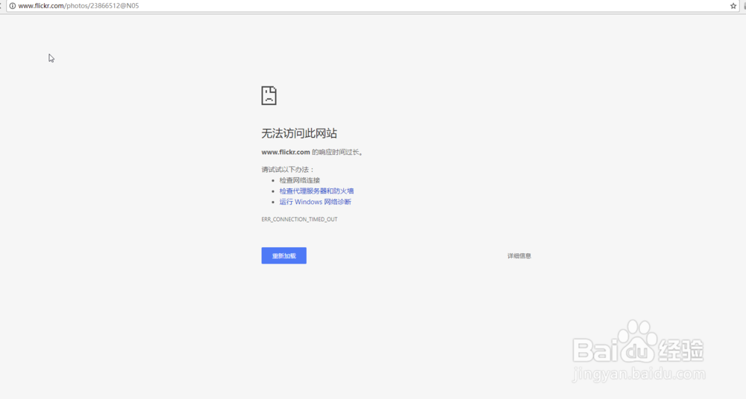Click the site info icon in address bar
Screen dimensions: 746x399
(13, 6)
